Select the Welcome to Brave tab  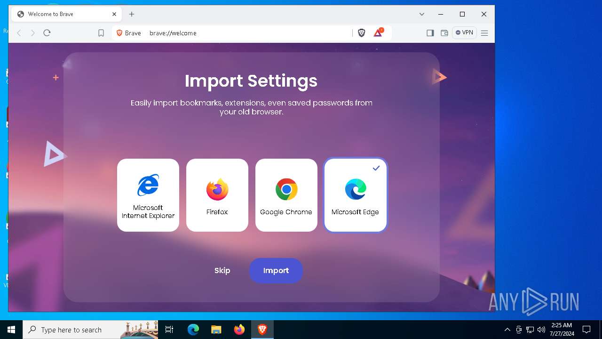[66, 14]
